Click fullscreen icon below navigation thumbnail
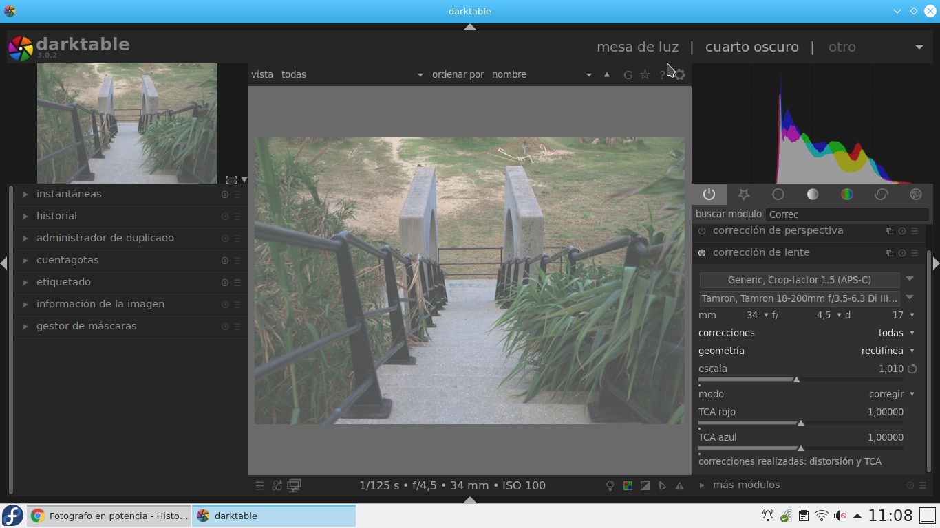 tap(231, 179)
